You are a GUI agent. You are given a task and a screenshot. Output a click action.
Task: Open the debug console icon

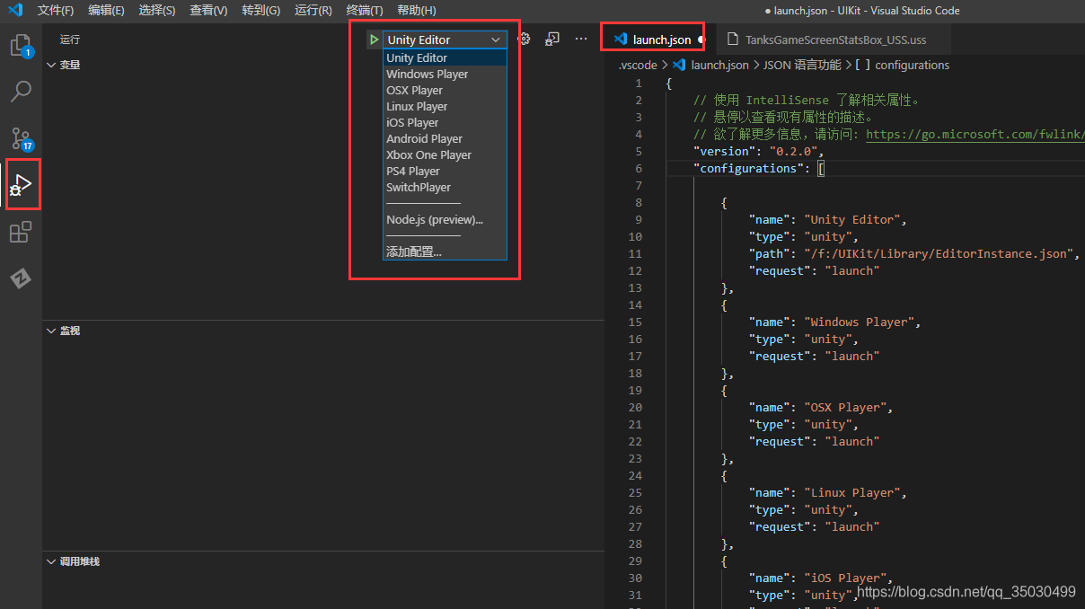click(x=553, y=40)
